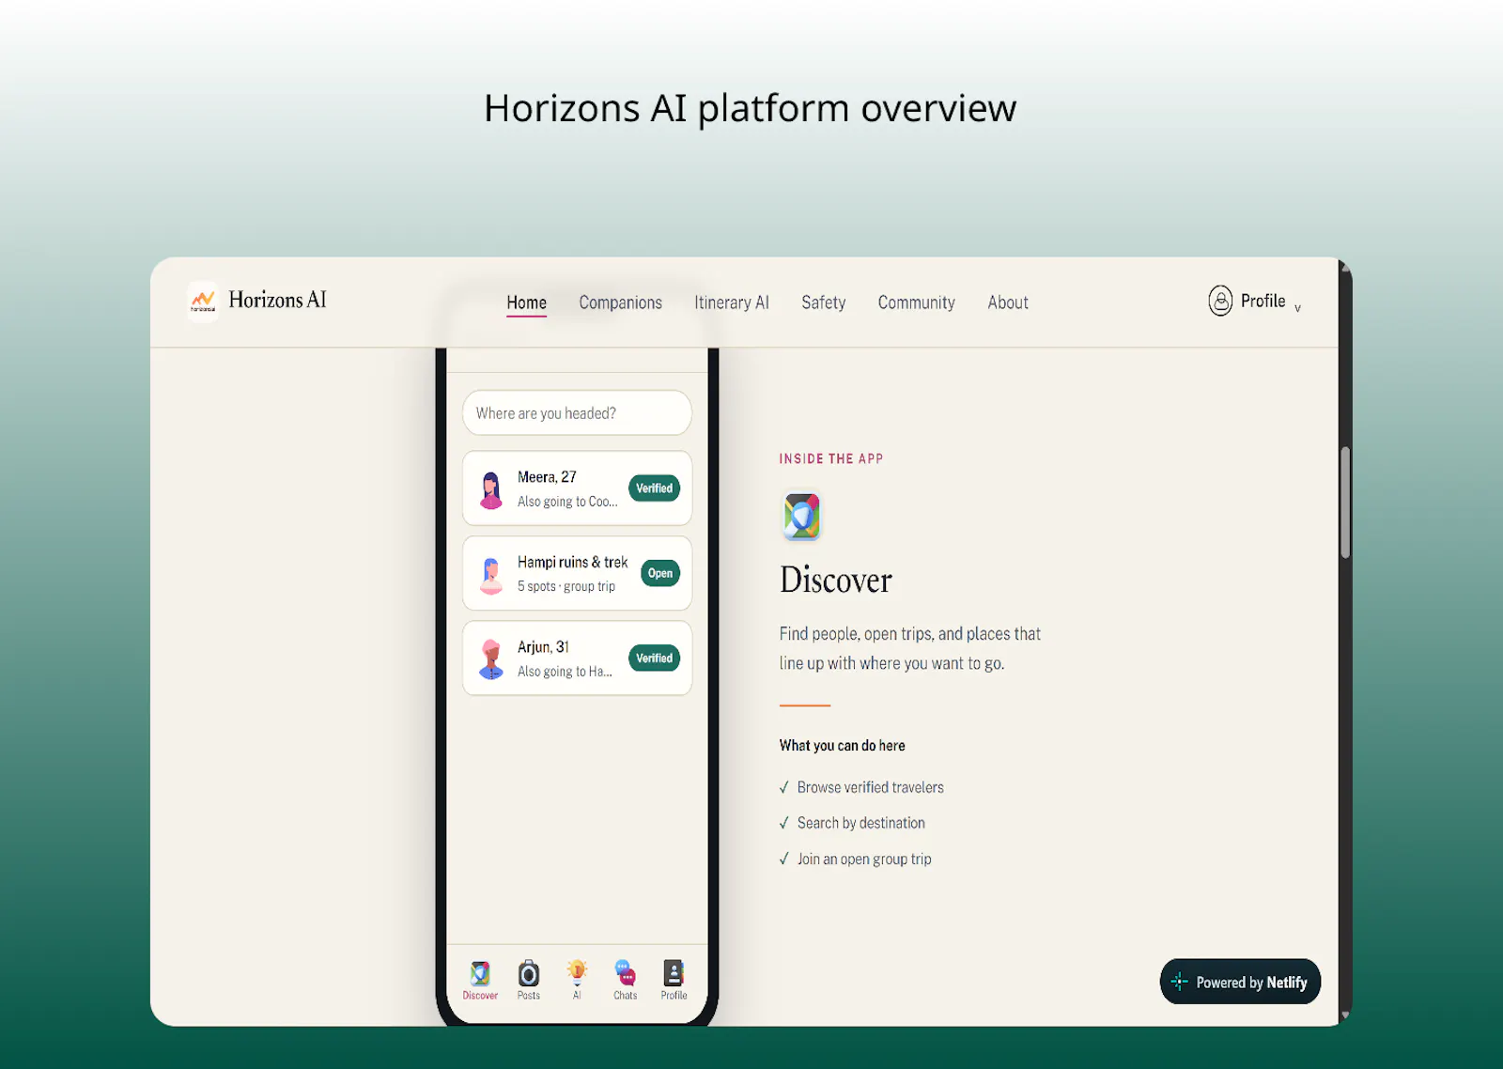
Task: Click the Hampi trip avatar picture
Action: click(491, 575)
